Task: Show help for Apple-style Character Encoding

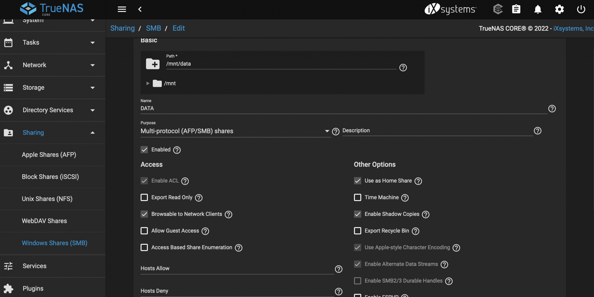Action: [456, 248]
